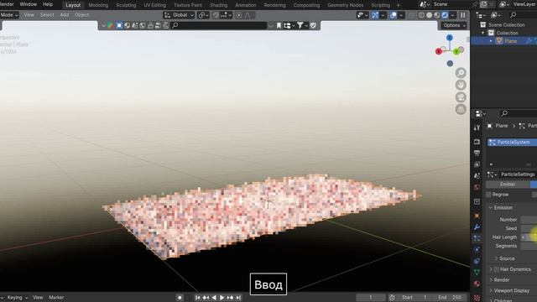537x302 pixels.
Task: Toggle camera view gizmo button
Action: (x=461, y=97)
